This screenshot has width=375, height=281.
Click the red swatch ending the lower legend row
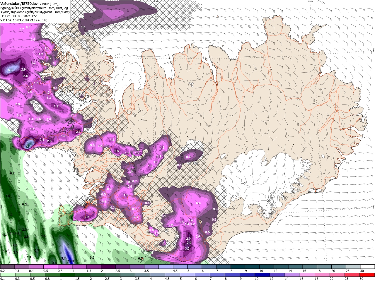(x=367, y=275)
